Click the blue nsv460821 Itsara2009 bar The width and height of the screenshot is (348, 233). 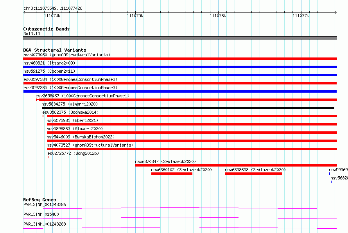tap(180, 67)
